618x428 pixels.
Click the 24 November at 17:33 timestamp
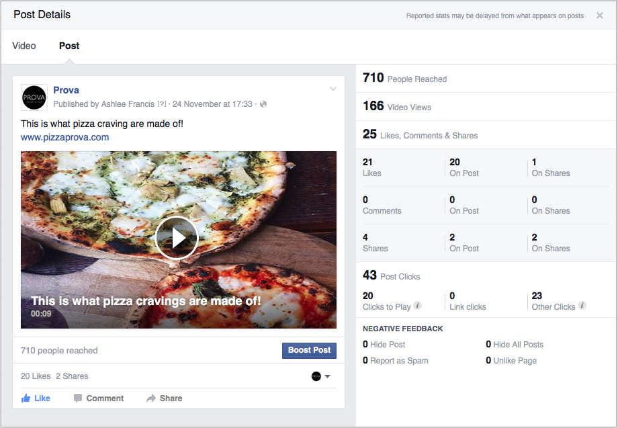click(x=212, y=104)
